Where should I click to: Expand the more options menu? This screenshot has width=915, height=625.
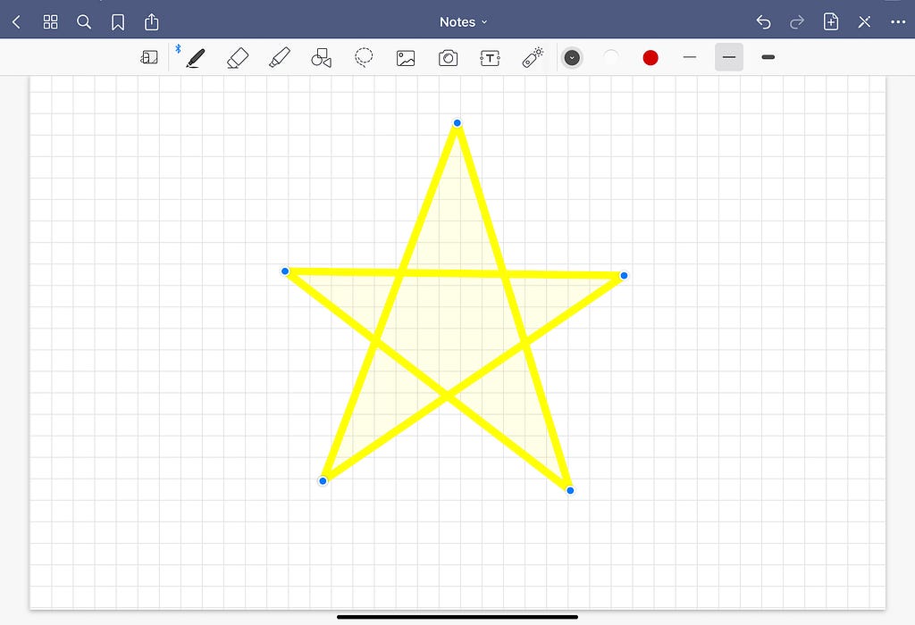(x=898, y=21)
